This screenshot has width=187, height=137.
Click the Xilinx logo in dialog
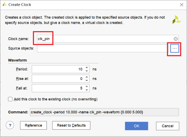(x=177, y=20)
